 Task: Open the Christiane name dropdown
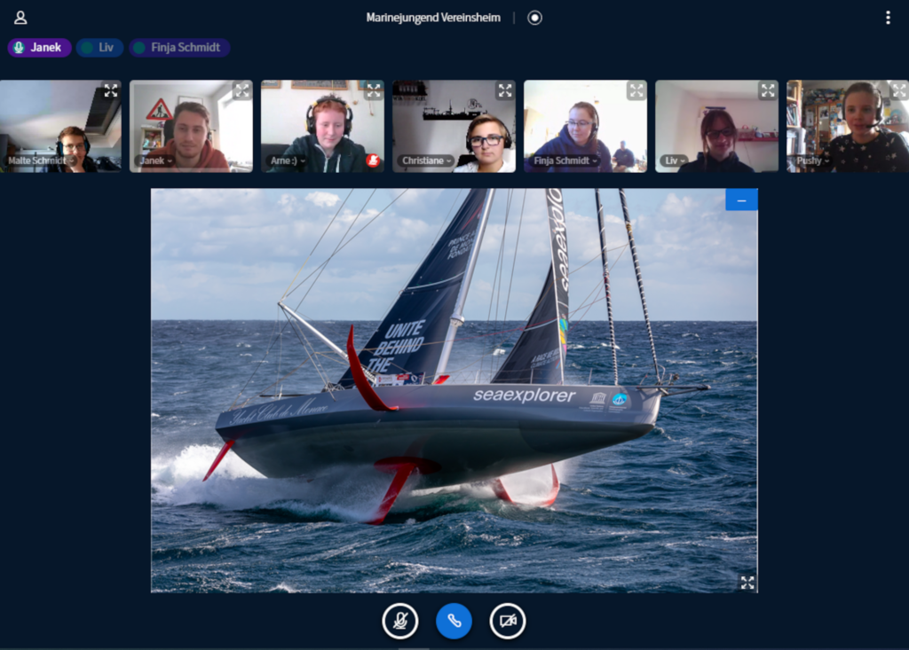pos(426,161)
